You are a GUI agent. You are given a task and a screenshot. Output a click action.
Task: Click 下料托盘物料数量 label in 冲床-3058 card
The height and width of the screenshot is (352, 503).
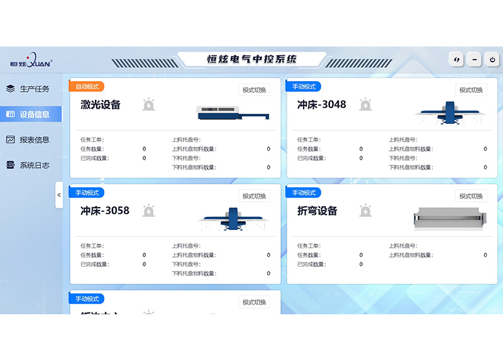[194, 273]
